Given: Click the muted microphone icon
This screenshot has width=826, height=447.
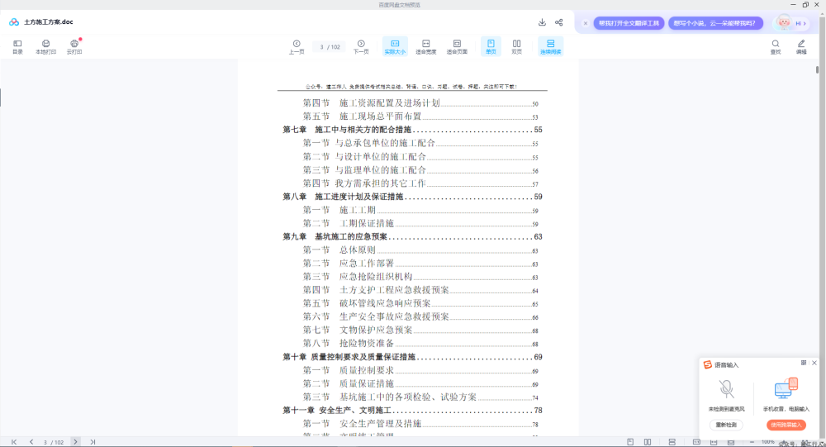Looking at the screenshot, I should coord(726,389).
